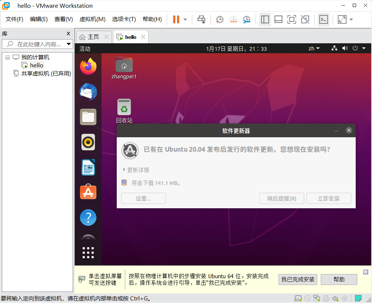Viewport: 372px width, 303px height.
Task: Click the 帮助 button in info bar
Action: (339, 280)
